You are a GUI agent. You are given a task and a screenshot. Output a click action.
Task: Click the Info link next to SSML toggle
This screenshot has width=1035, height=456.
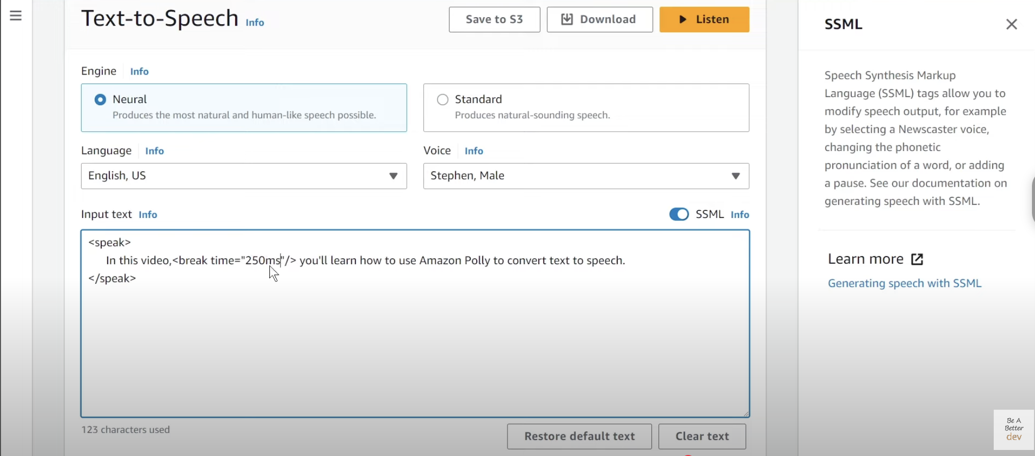[740, 215]
